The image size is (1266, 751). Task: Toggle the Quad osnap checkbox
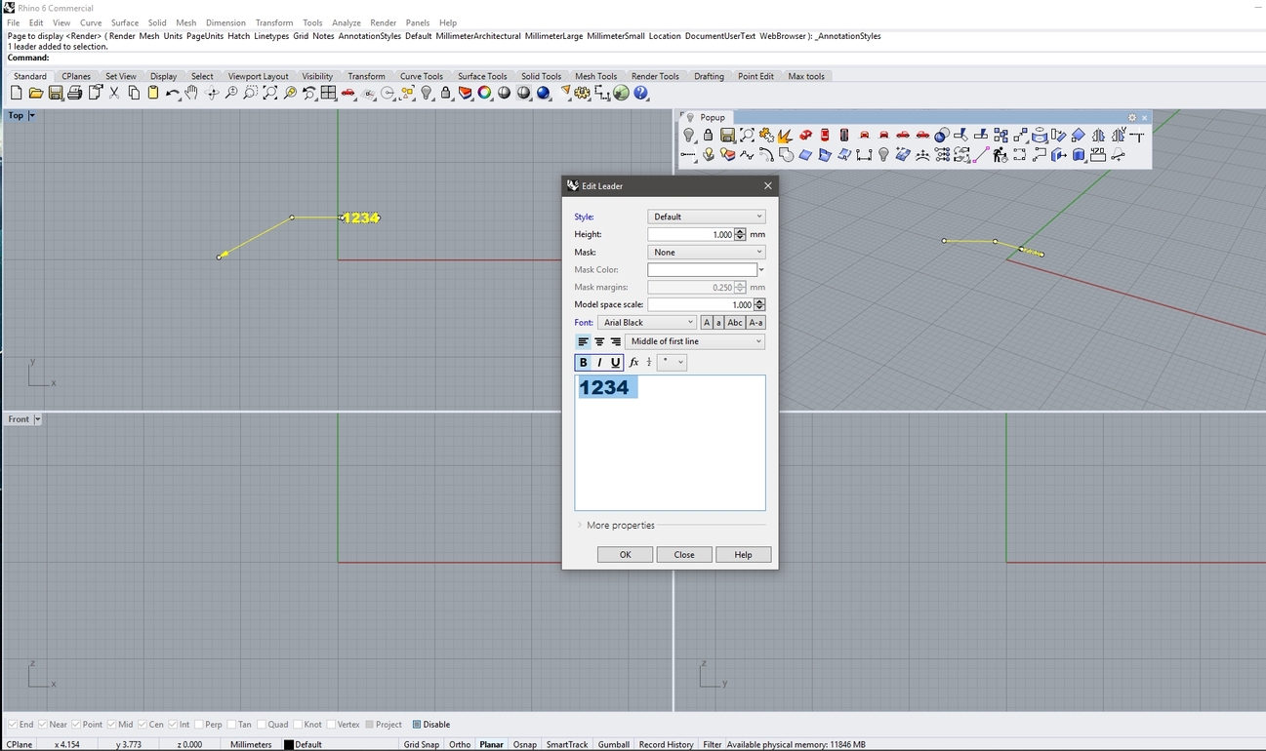pyautogui.click(x=262, y=725)
